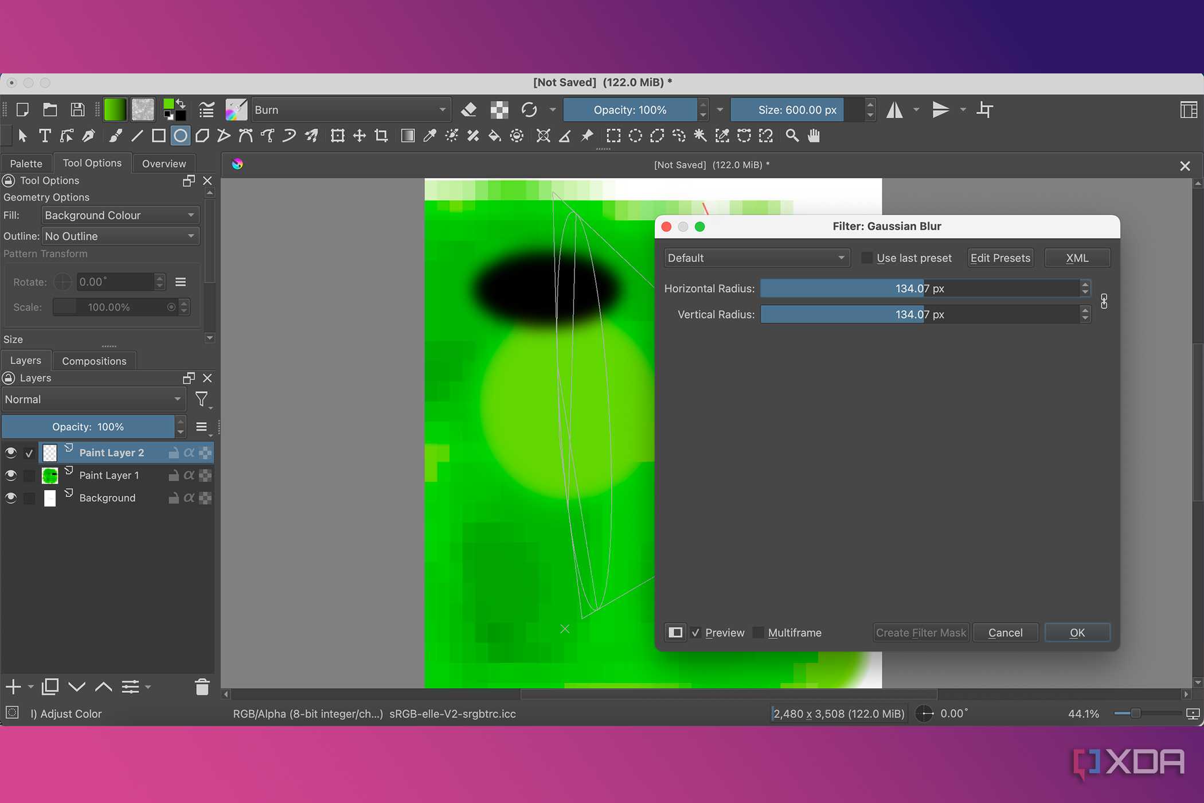Click the Edit Presets button

(1000, 258)
